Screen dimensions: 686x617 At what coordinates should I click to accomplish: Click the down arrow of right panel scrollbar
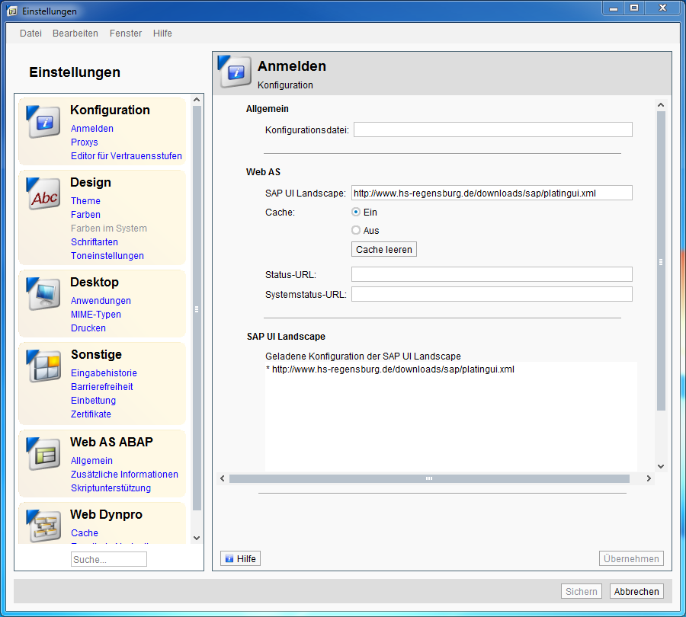click(x=661, y=466)
